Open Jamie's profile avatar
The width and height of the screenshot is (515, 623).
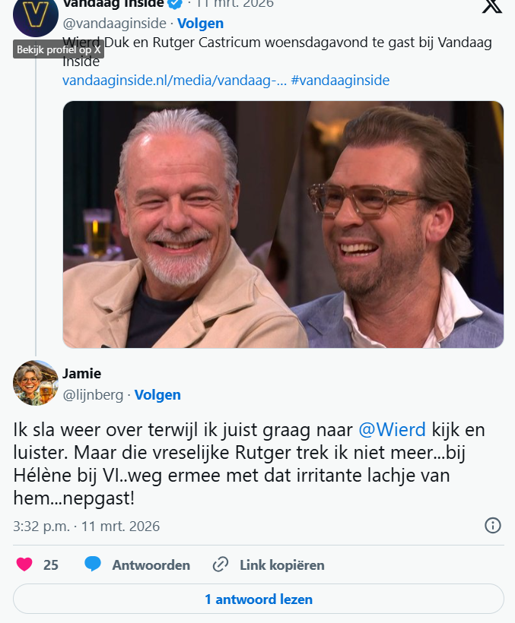pos(35,383)
